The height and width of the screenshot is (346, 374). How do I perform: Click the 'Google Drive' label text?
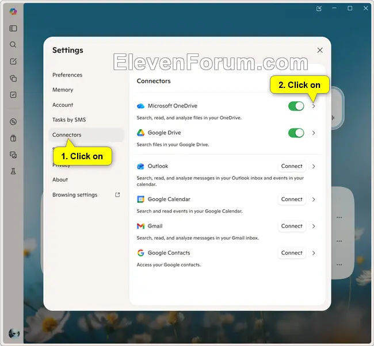[165, 133]
